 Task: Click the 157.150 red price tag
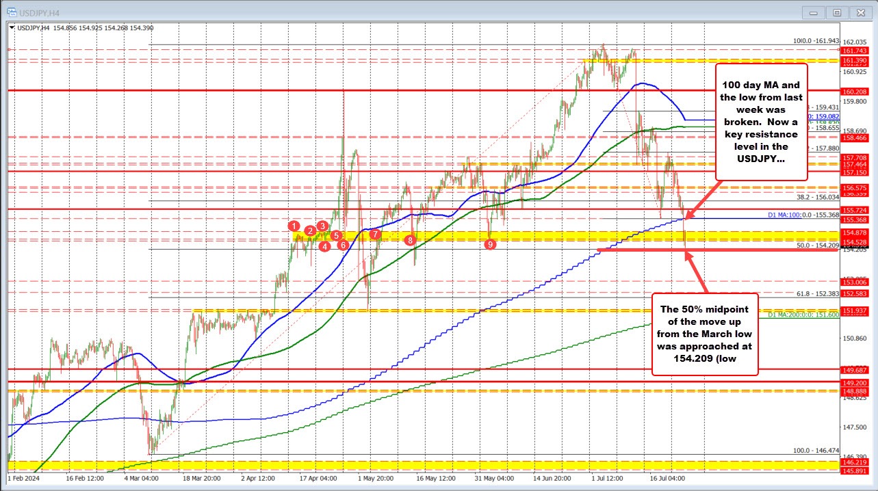click(855, 172)
